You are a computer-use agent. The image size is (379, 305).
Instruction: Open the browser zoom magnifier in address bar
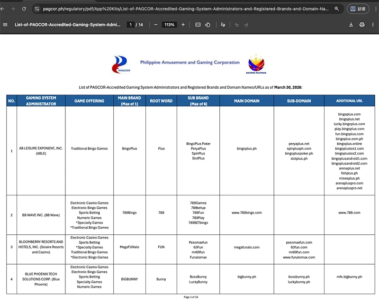(x=336, y=9)
